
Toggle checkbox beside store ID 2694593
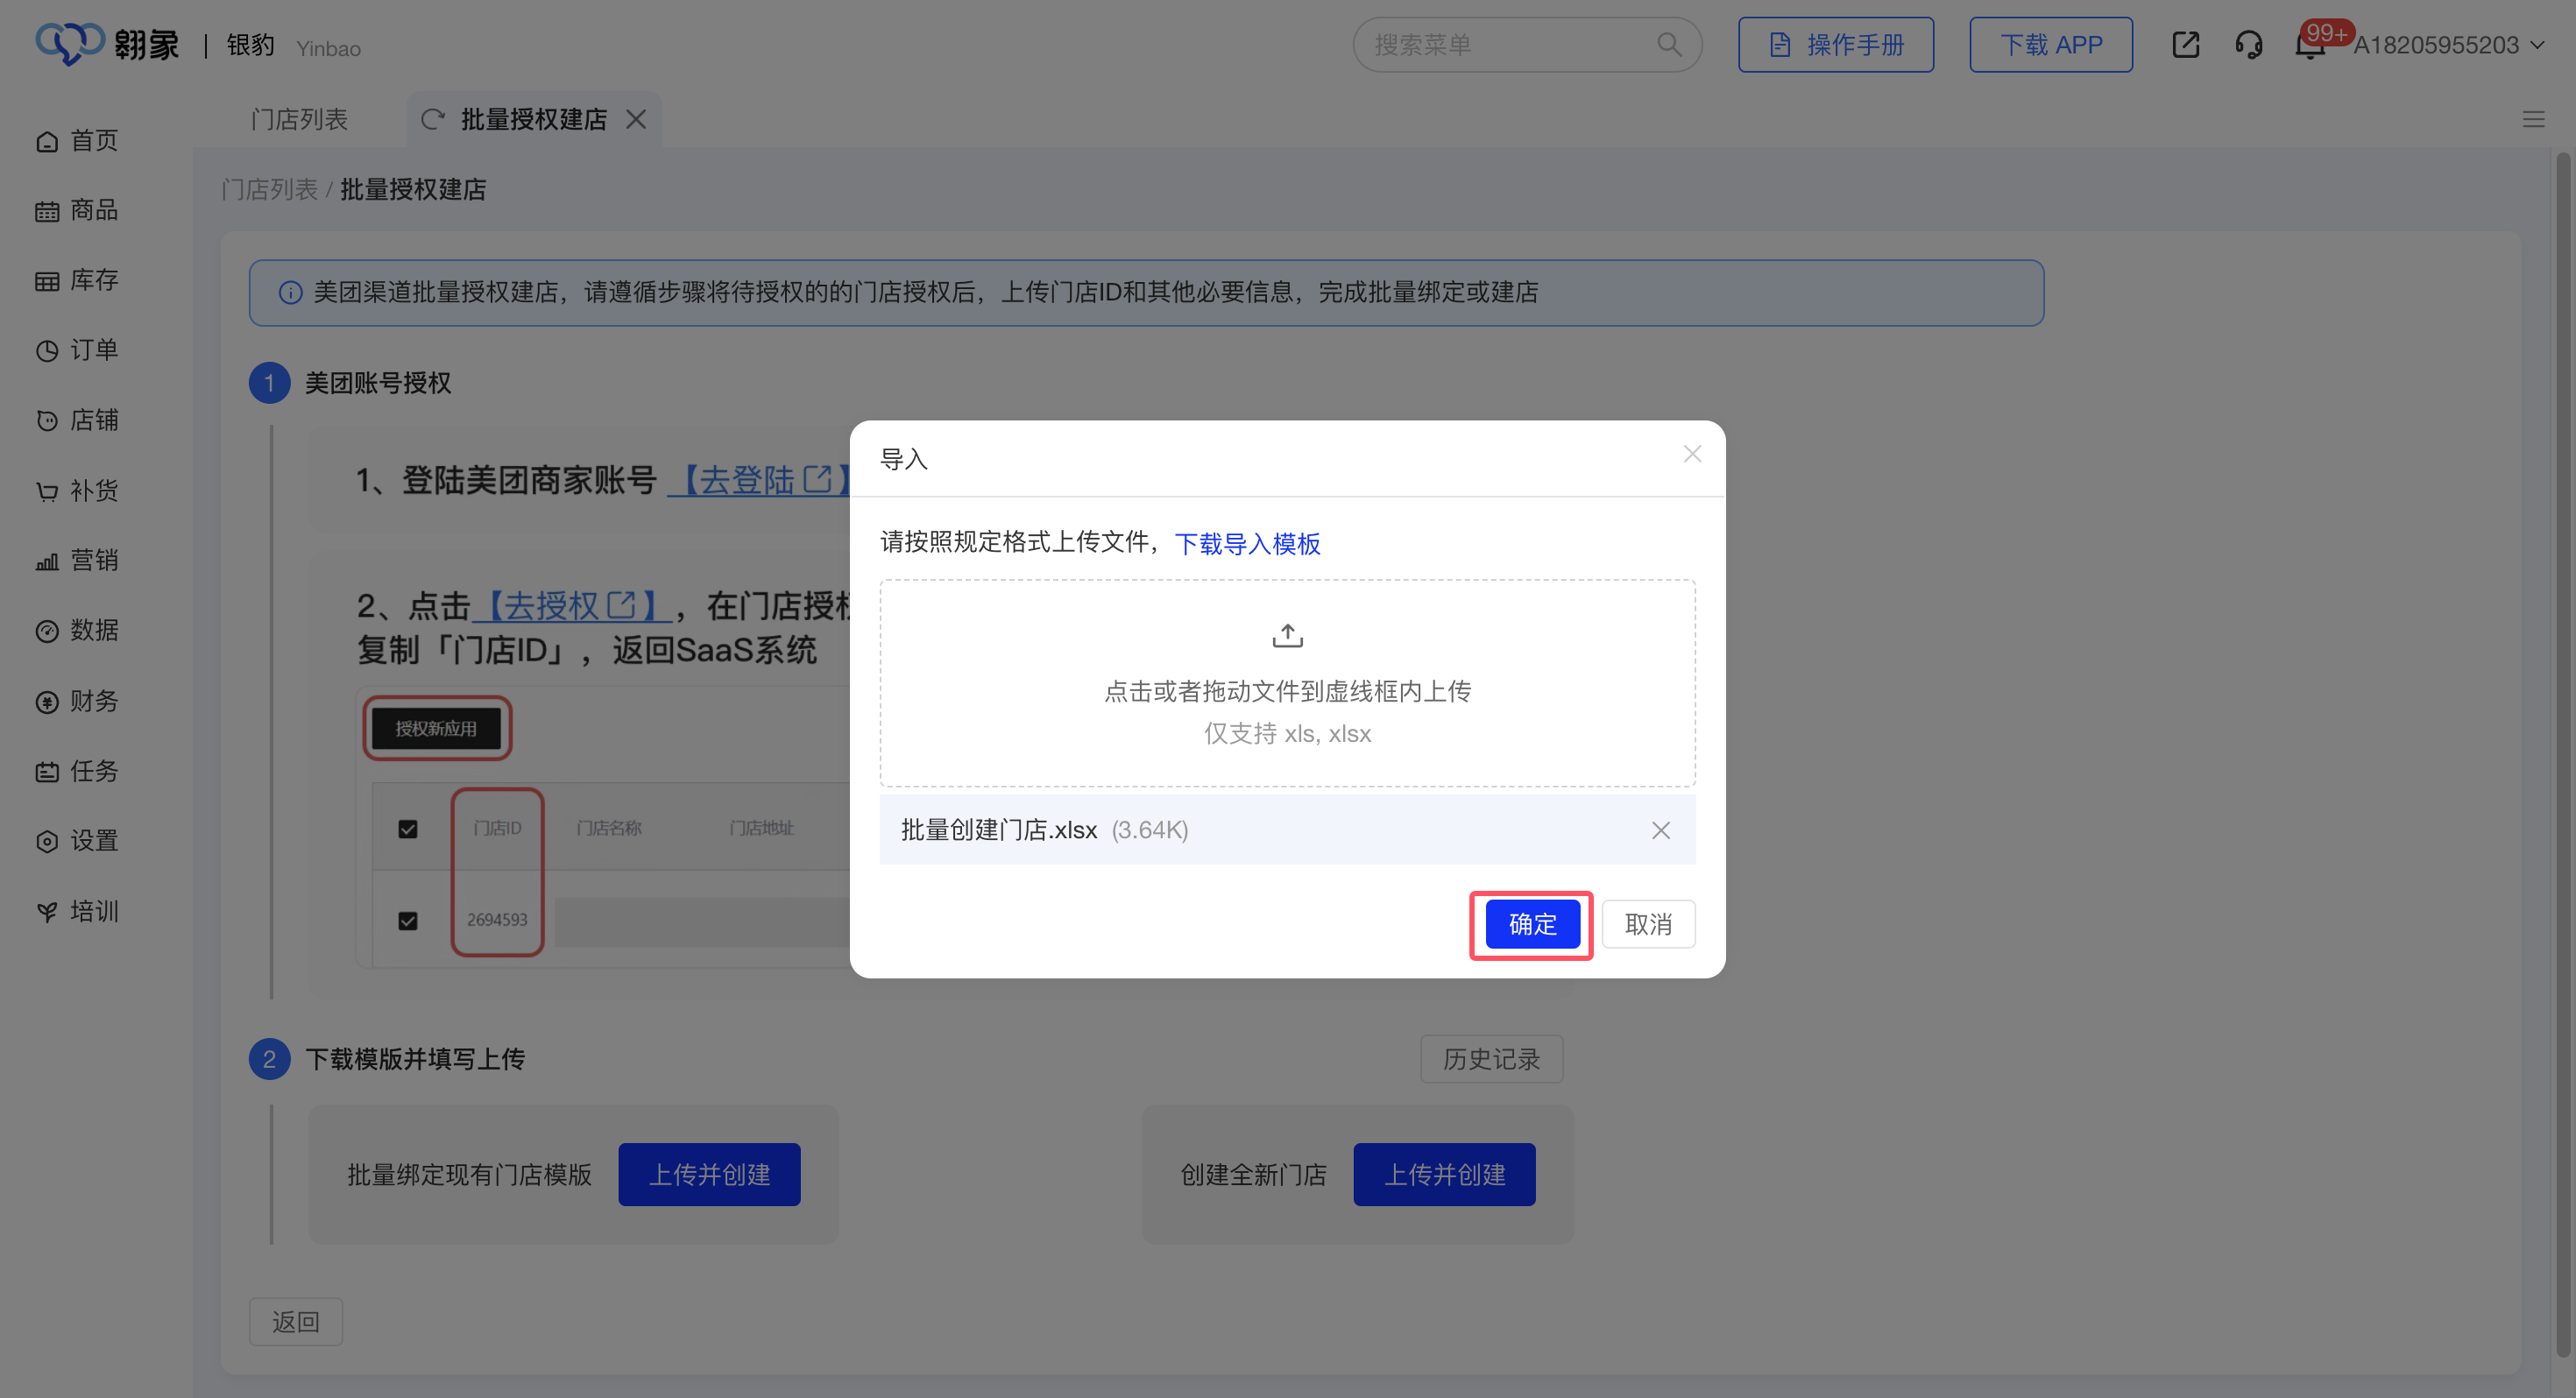(408, 921)
